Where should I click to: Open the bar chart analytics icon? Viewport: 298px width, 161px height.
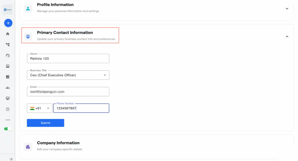pos(8,77)
